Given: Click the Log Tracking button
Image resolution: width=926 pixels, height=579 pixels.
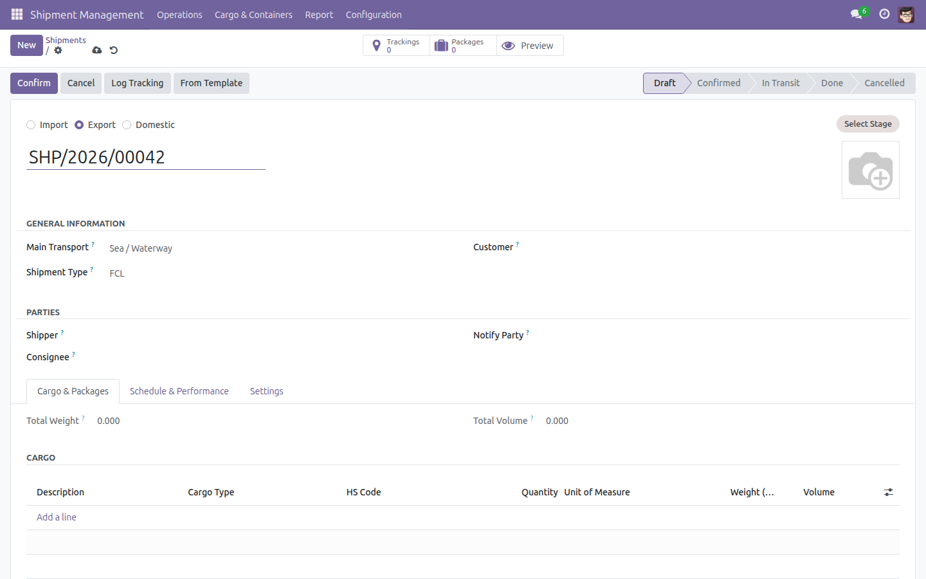Looking at the screenshot, I should pyautogui.click(x=138, y=83).
